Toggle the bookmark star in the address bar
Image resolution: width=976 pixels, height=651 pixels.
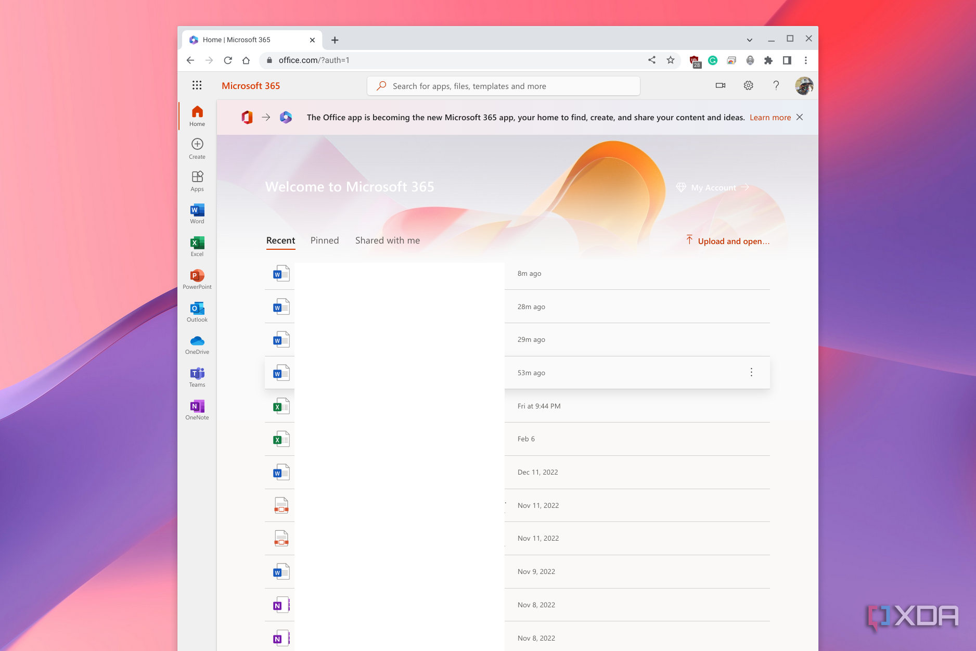coord(670,60)
